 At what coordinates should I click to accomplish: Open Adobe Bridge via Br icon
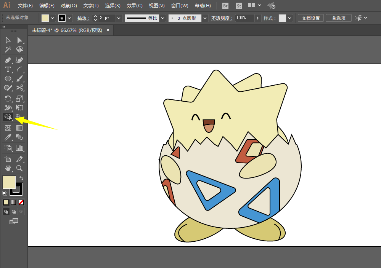pos(225,6)
